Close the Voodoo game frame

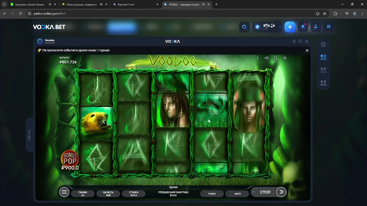click(x=307, y=41)
